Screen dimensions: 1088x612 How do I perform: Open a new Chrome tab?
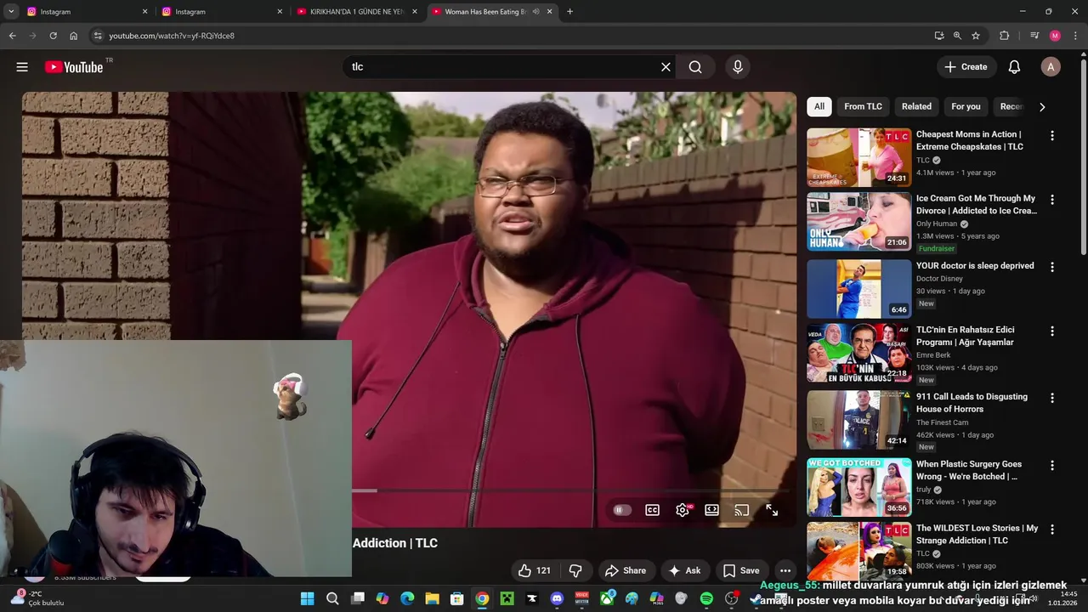(x=569, y=12)
